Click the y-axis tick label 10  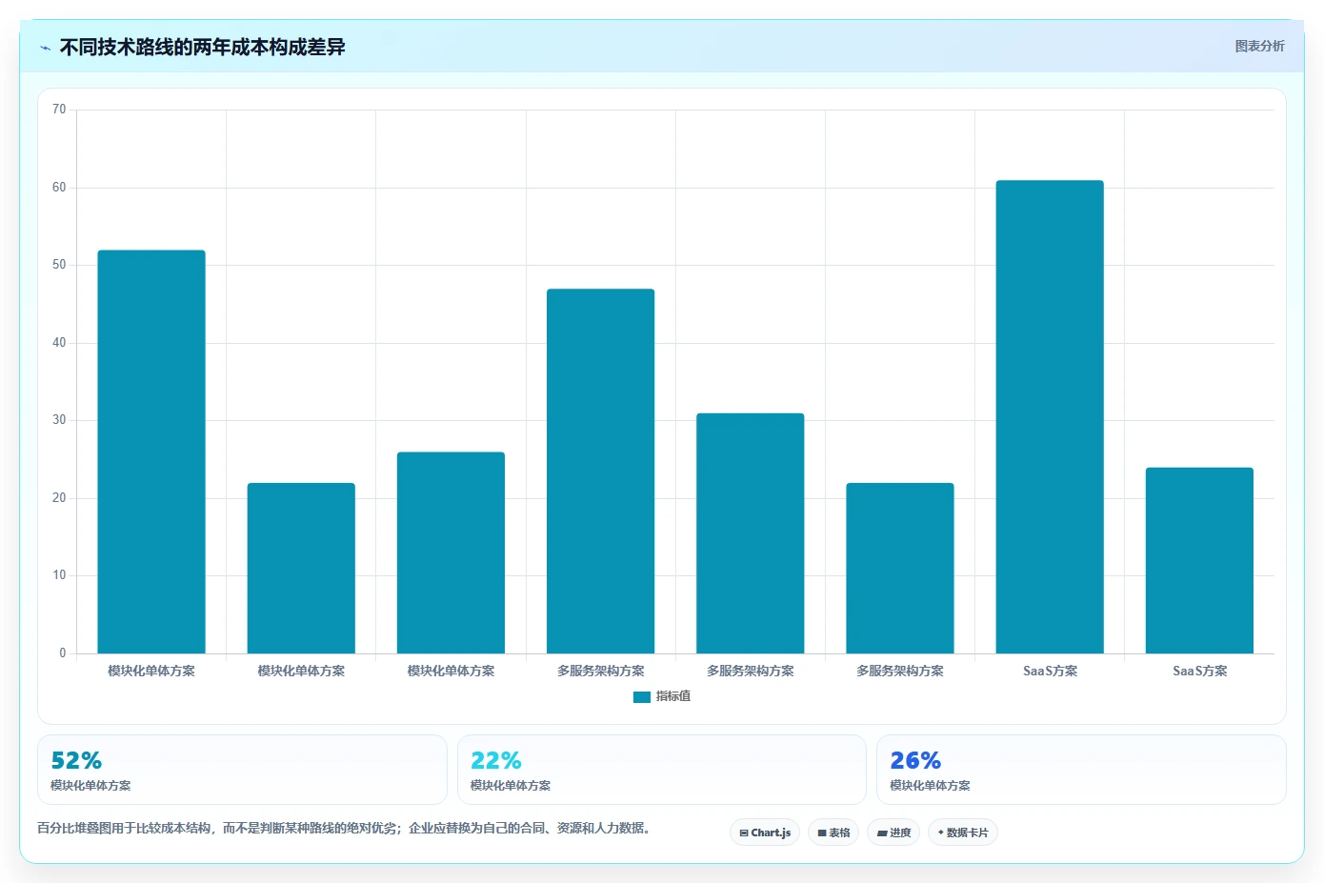(x=59, y=575)
